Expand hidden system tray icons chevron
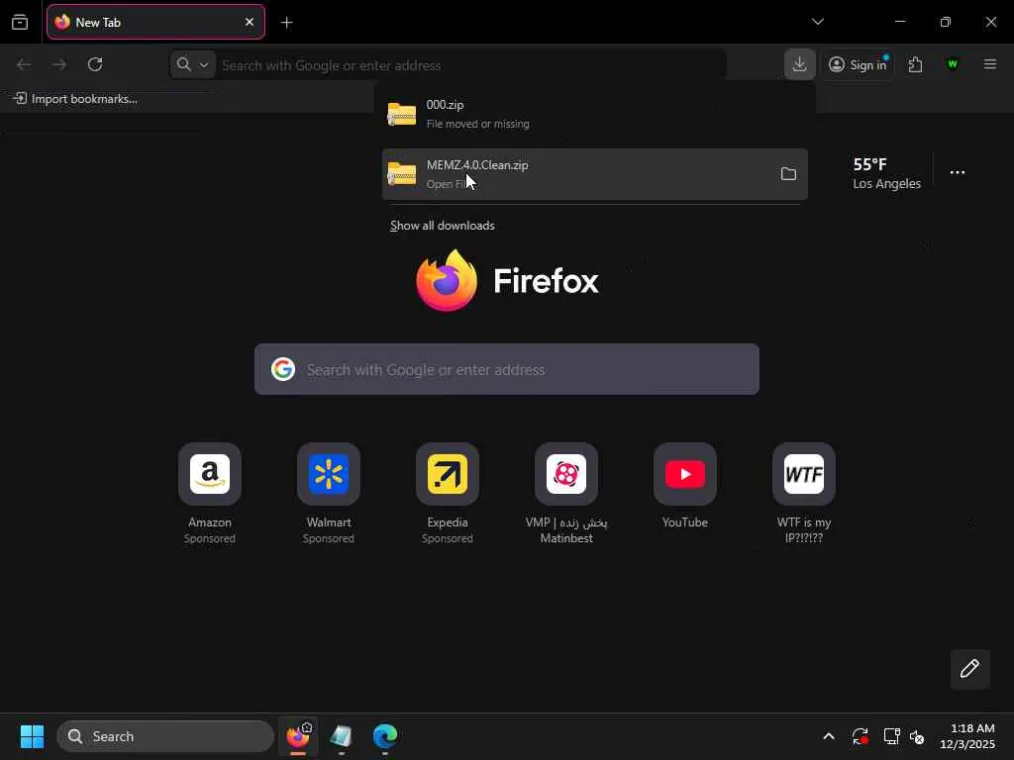This screenshot has width=1014, height=760. tap(829, 736)
